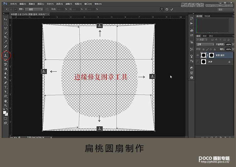
Task: Open the 滤镜(T) menu
Action: (69, 4)
